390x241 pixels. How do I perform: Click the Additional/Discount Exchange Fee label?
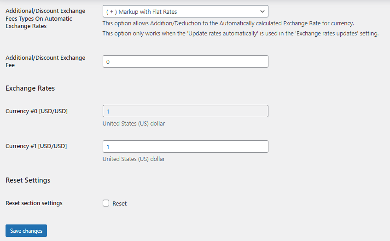[x=45, y=61]
